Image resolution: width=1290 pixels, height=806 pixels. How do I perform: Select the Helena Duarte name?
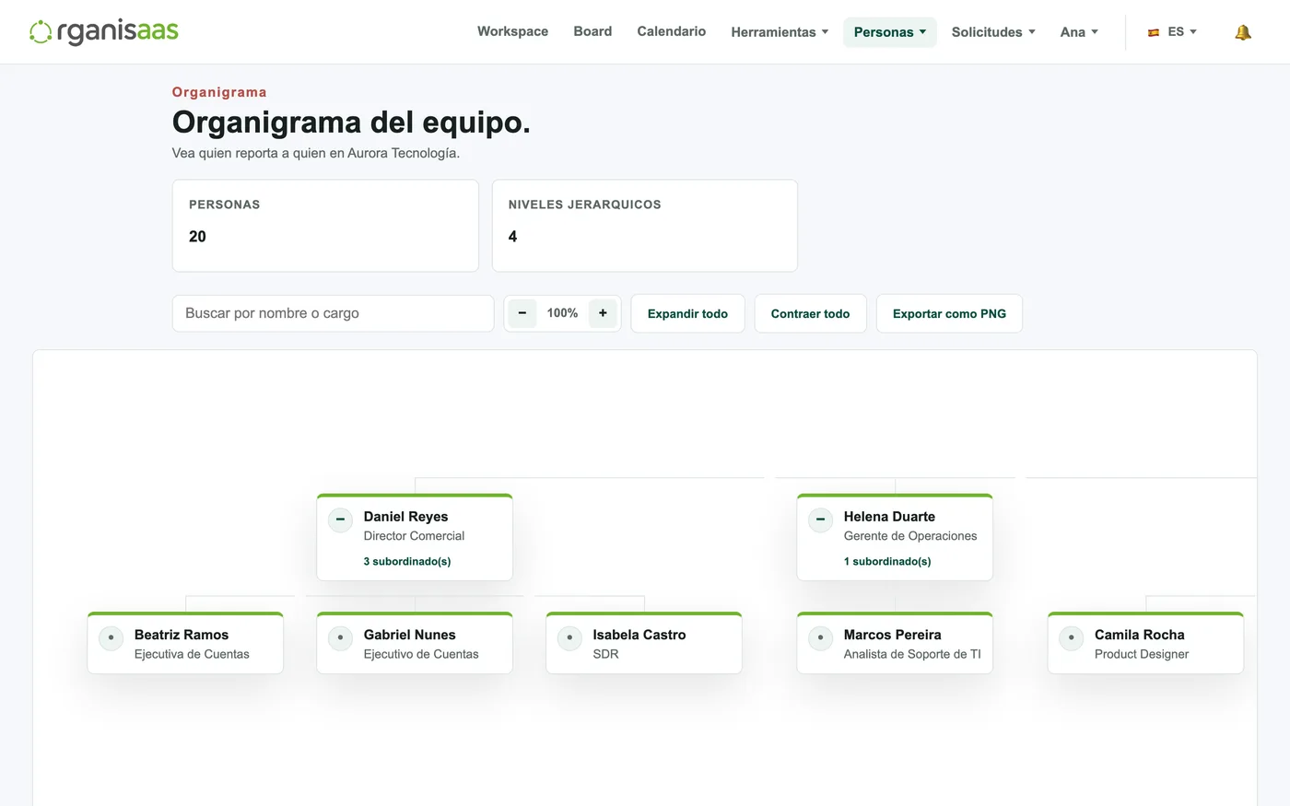[889, 517]
